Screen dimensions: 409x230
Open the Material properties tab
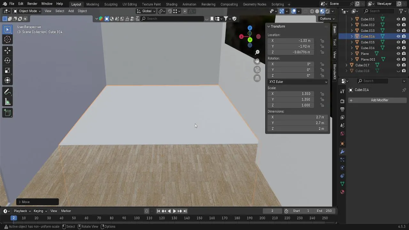pos(342,192)
